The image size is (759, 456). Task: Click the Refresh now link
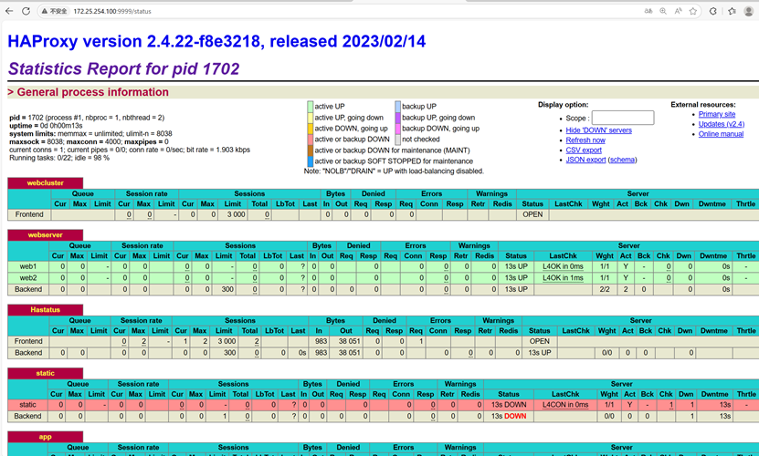585,140
